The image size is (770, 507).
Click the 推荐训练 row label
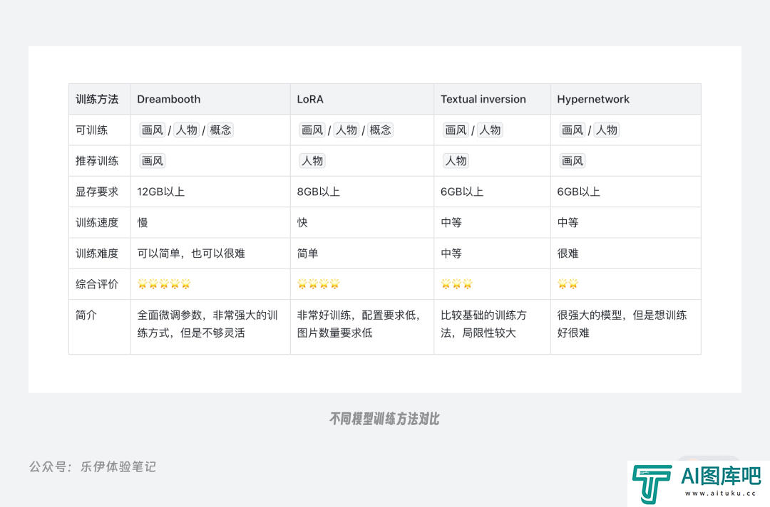coord(97,161)
